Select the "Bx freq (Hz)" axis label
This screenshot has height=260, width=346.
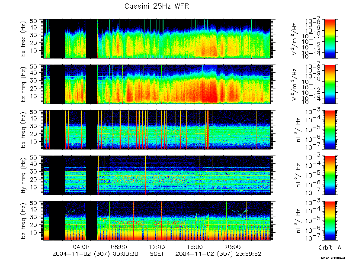coord(23,130)
